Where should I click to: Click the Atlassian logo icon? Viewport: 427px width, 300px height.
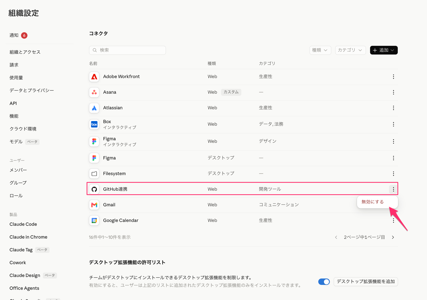click(x=94, y=108)
